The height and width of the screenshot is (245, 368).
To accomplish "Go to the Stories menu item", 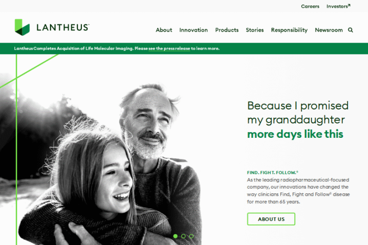I will [x=254, y=30].
